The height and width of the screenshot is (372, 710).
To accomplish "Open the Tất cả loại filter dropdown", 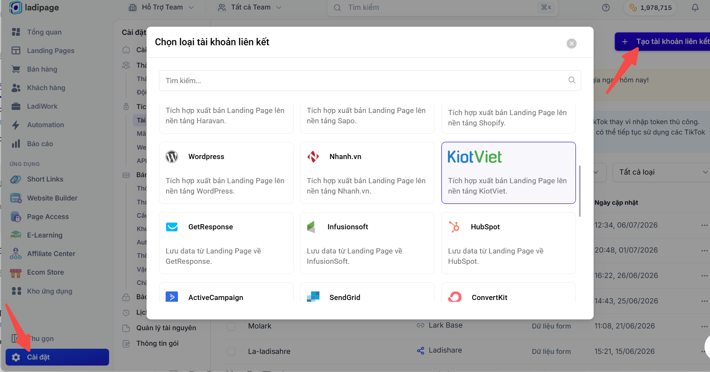I will 661,172.
